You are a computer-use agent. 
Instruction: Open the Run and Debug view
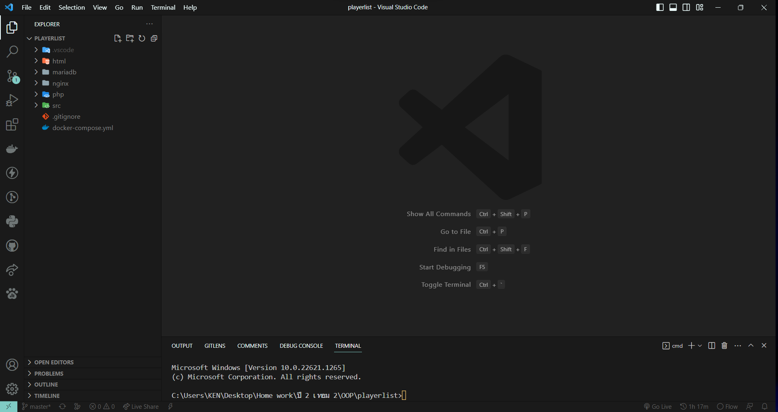click(12, 100)
